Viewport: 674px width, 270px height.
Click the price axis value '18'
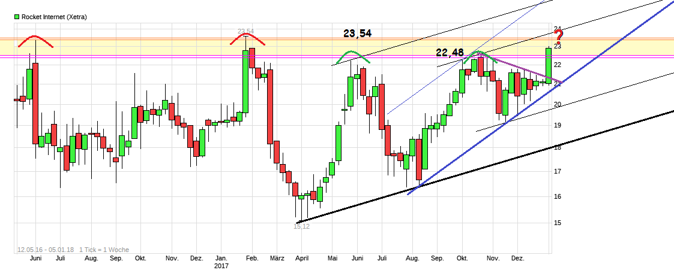[x=558, y=148]
